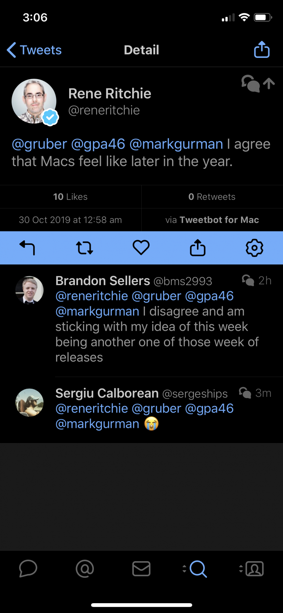Open Brandon Sellers' avatar
This screenshot has height=613, width=283.
[29, 290]
